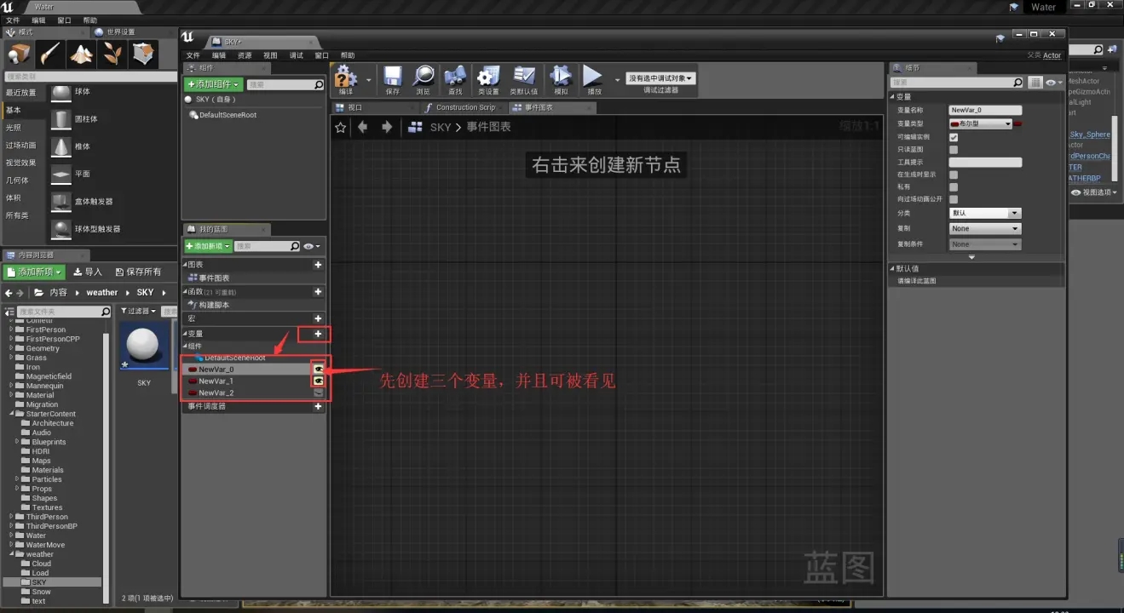
Task: Select the Geometry Editing mode icon
Action: tap(143, 54)
